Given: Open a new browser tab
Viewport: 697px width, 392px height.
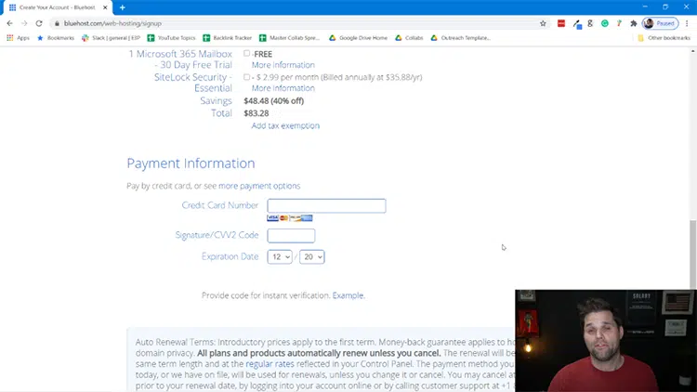Looking at the screenshot, I should point(122,7).
